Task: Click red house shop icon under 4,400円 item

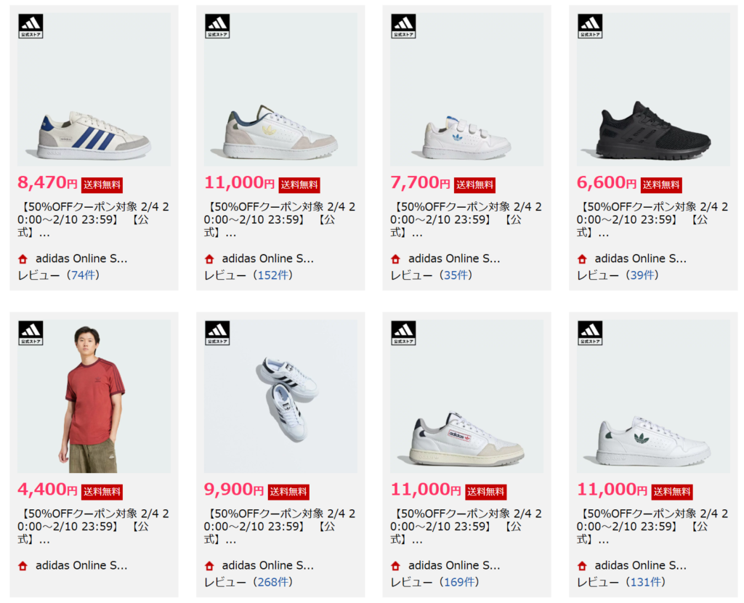Action: (x=23, y=565)
